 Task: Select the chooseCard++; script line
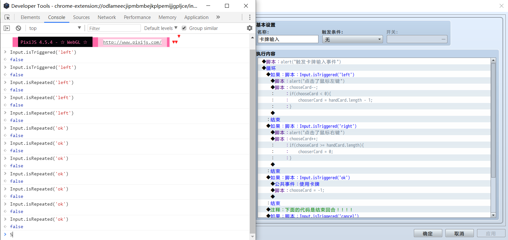pyautogui.click(x=374, y=139)
